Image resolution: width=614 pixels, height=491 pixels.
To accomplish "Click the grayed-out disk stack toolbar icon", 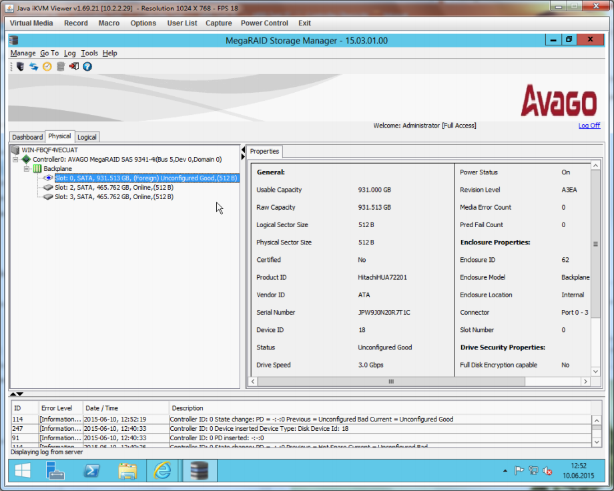I will click(61, 66).
